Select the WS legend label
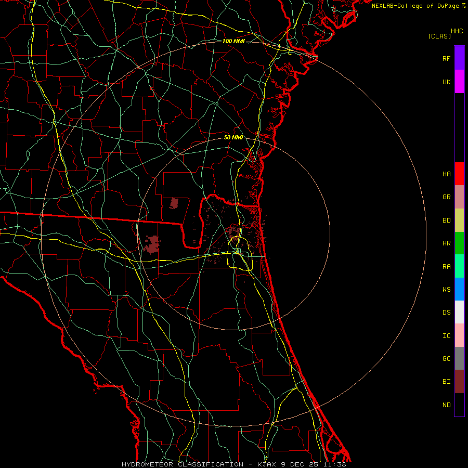 (x=446, y=290)
